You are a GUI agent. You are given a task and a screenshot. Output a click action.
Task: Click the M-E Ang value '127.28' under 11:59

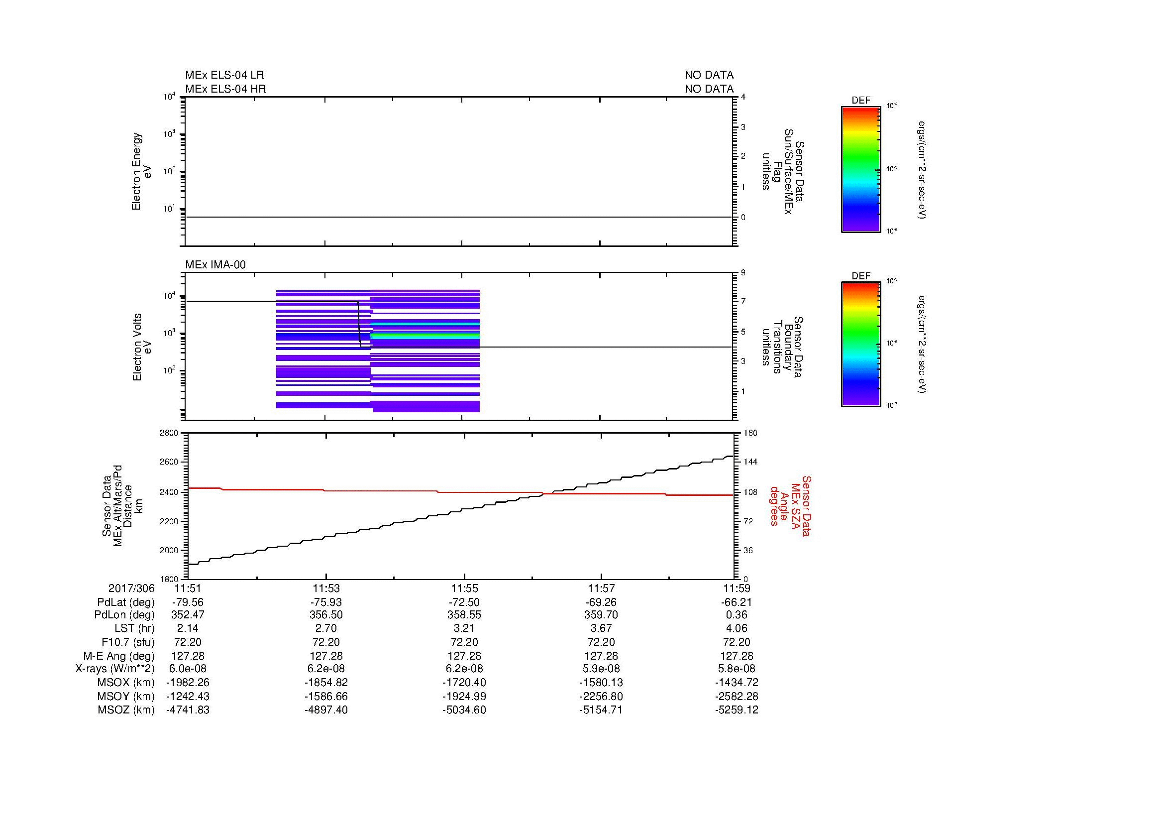pos(737,656)
